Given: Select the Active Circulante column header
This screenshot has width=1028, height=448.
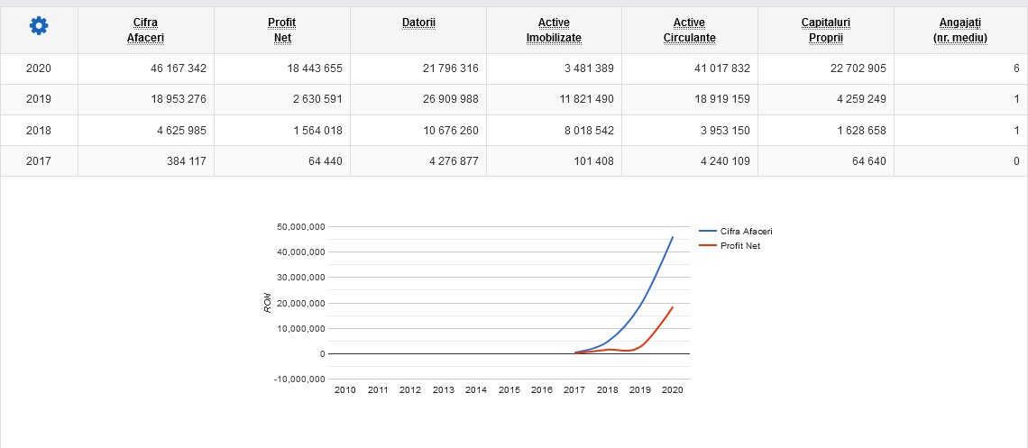Looking at the screenshot, I should 689,30.
